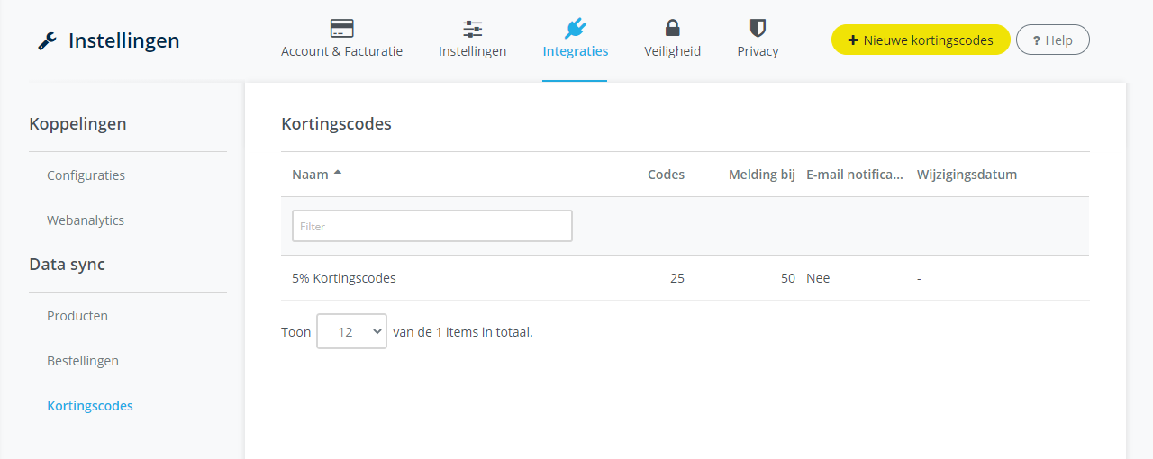Go to Webanalytics in the sidebar
The width and height of the screenshot is (1153, 459).
coord(86,220)
